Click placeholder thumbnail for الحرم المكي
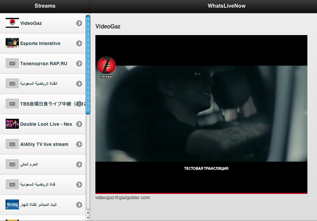Screen dimensions: 317x221 (12, 164)
